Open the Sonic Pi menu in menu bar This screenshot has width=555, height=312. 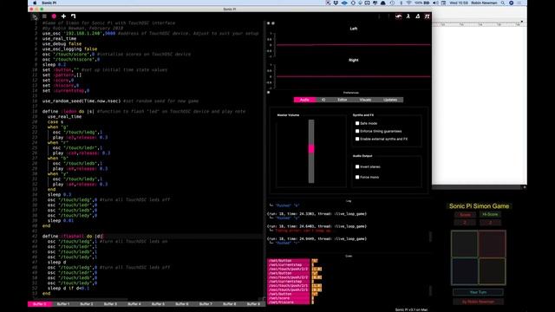coord(49,3)
